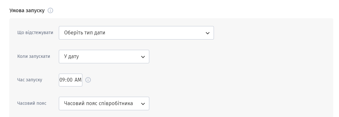
Task: Click the Часовий пояс співробітника selected text
Action: point(98,103)
